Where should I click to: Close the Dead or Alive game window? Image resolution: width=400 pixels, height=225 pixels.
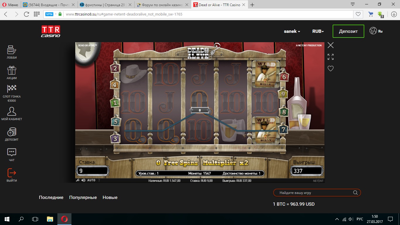[331, 45]
